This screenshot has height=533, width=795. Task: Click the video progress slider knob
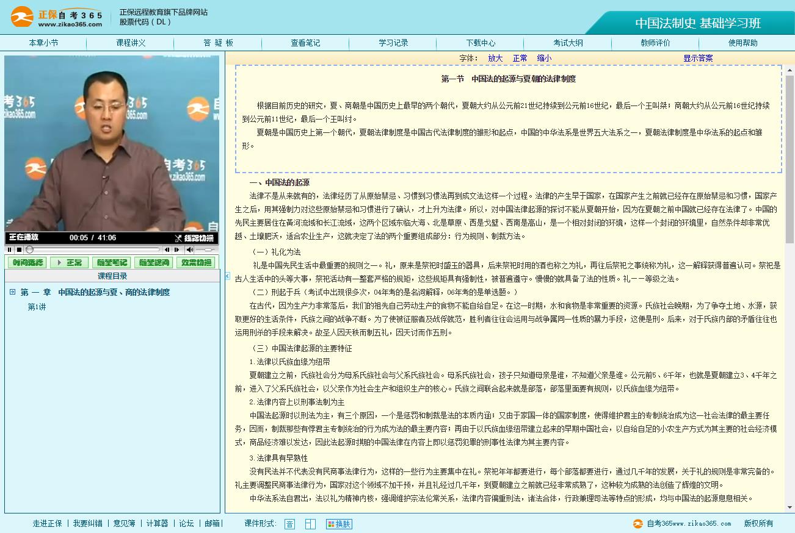click(x=29, y=249)
